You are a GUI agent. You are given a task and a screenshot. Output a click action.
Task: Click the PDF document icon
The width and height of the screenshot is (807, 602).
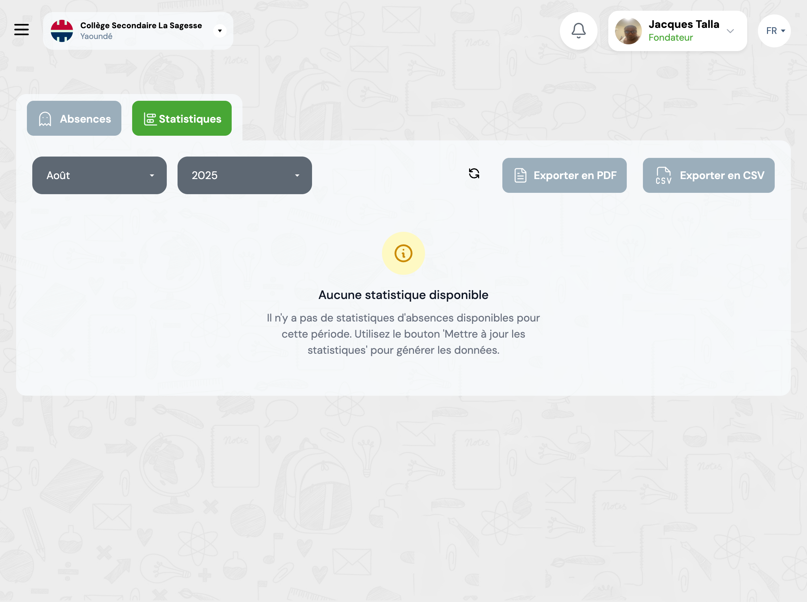(x=520, y=175)
